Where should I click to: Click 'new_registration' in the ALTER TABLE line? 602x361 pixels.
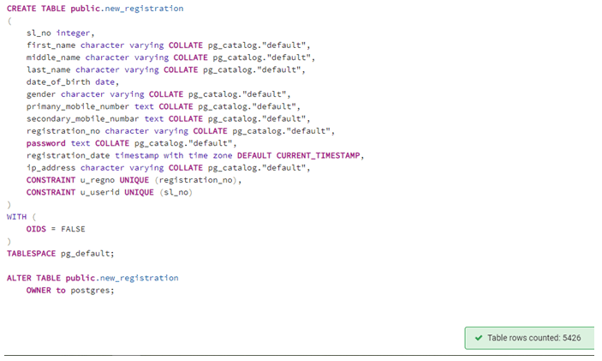point(140,279)
